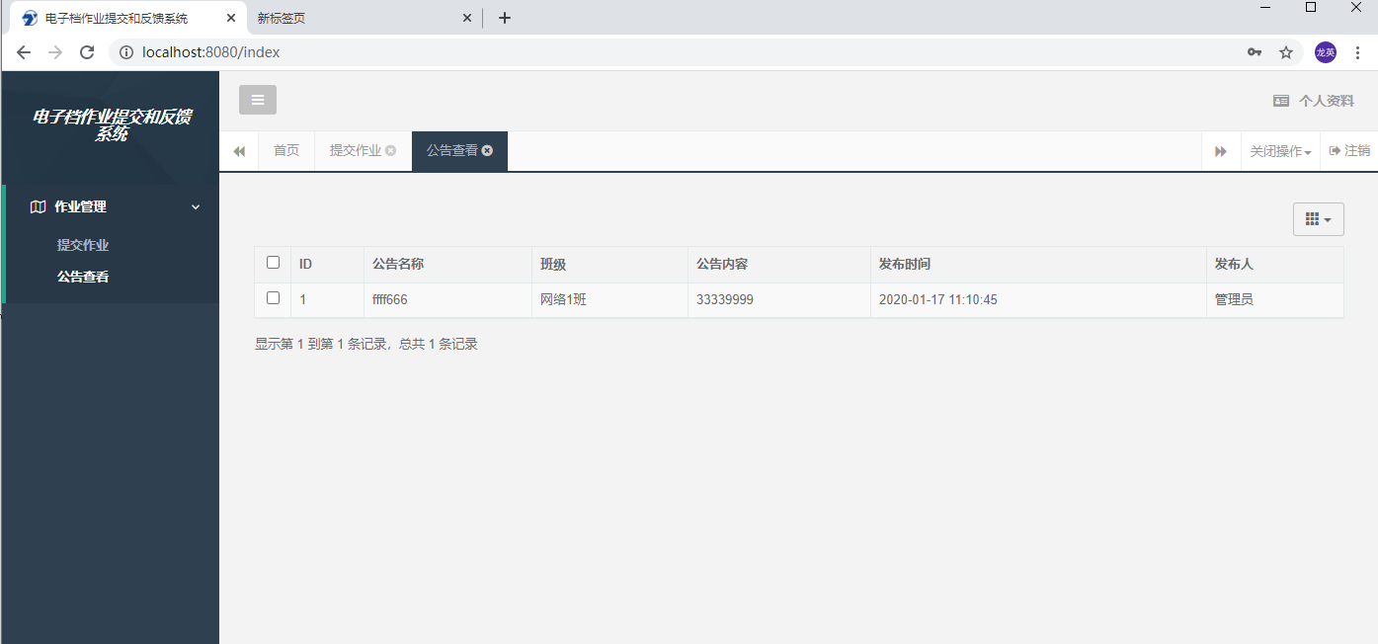Image resolution: width=1378 pixels, height=644 pixels.
Task: Click the ffff666 announcement name cell
Action: point(447,300)
